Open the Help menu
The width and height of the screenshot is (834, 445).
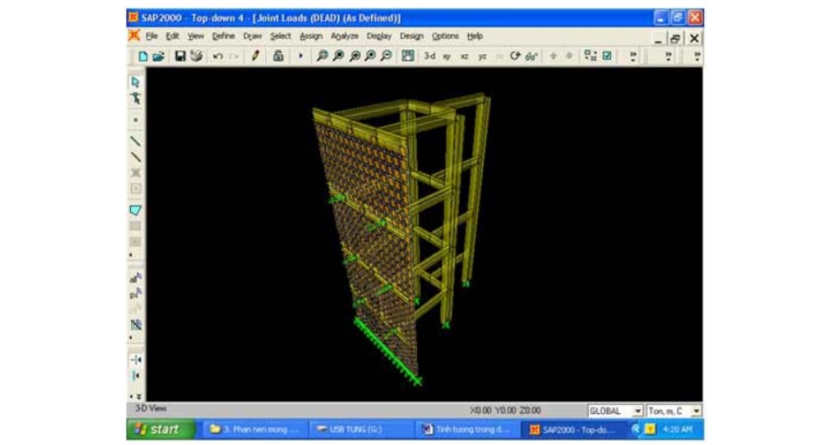pyautogui.click(x=475, y=36)
